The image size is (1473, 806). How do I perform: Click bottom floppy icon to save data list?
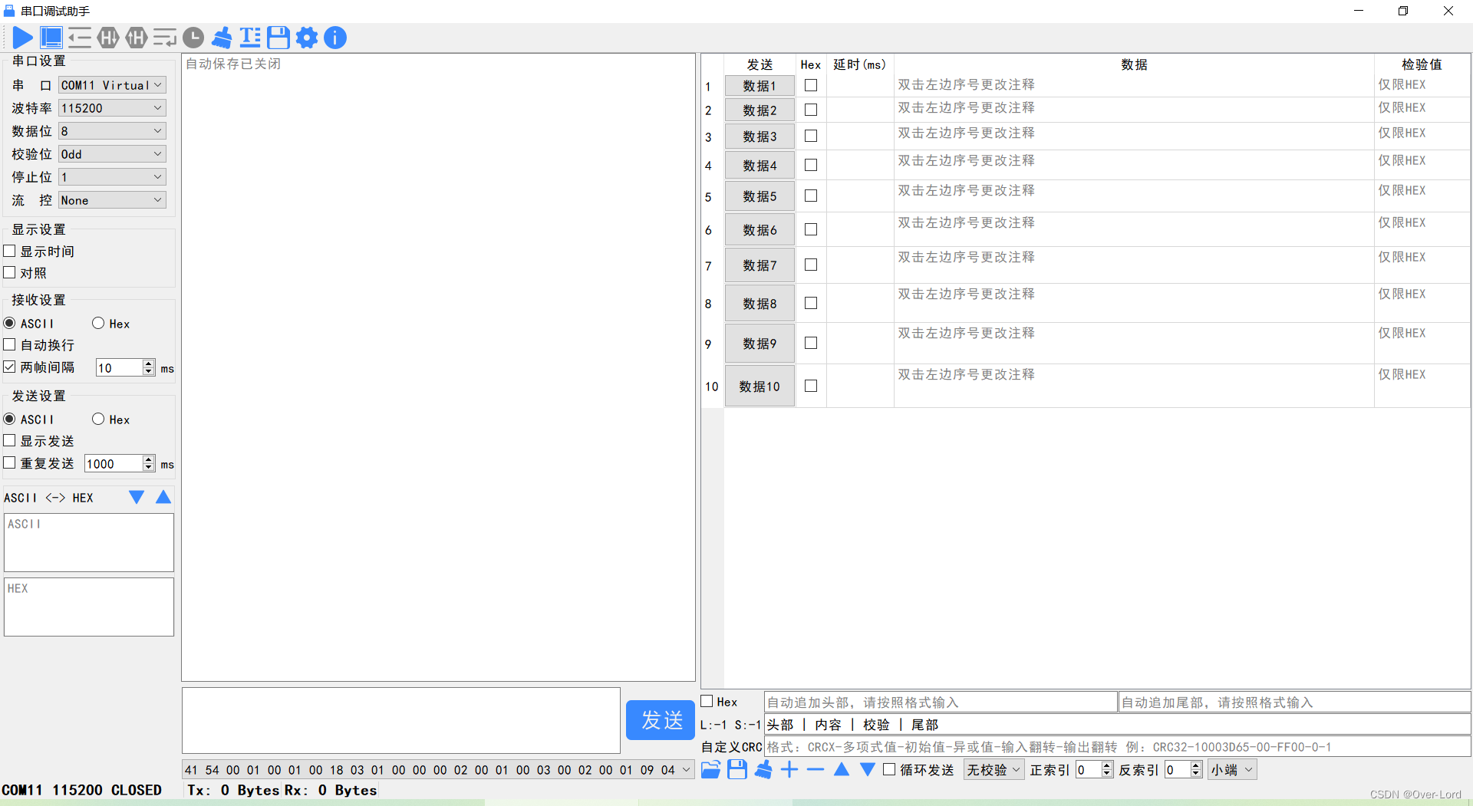[x=737, y=769]
